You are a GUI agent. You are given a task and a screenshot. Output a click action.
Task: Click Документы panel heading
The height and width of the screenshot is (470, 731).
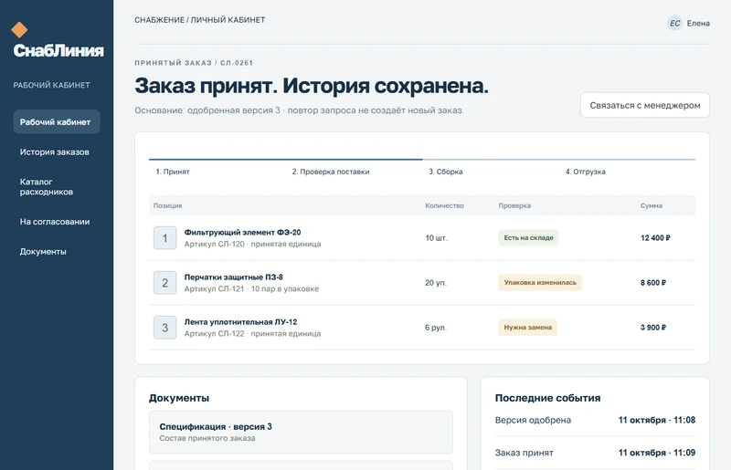coord(179,398)
